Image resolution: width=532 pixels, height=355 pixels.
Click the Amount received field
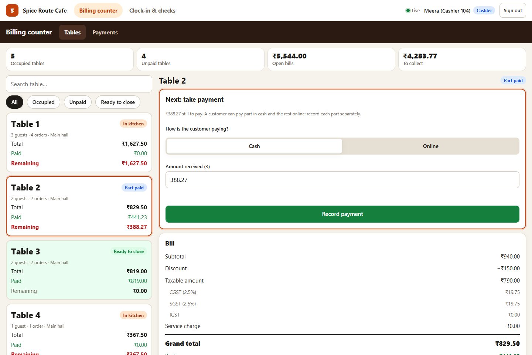click(342, 180)
